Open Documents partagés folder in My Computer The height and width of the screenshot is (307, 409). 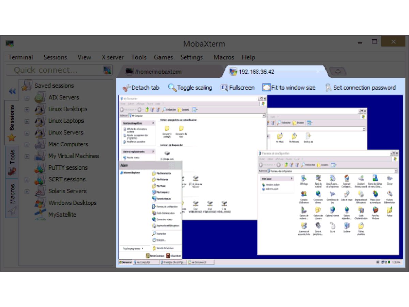tap(167, 131)
